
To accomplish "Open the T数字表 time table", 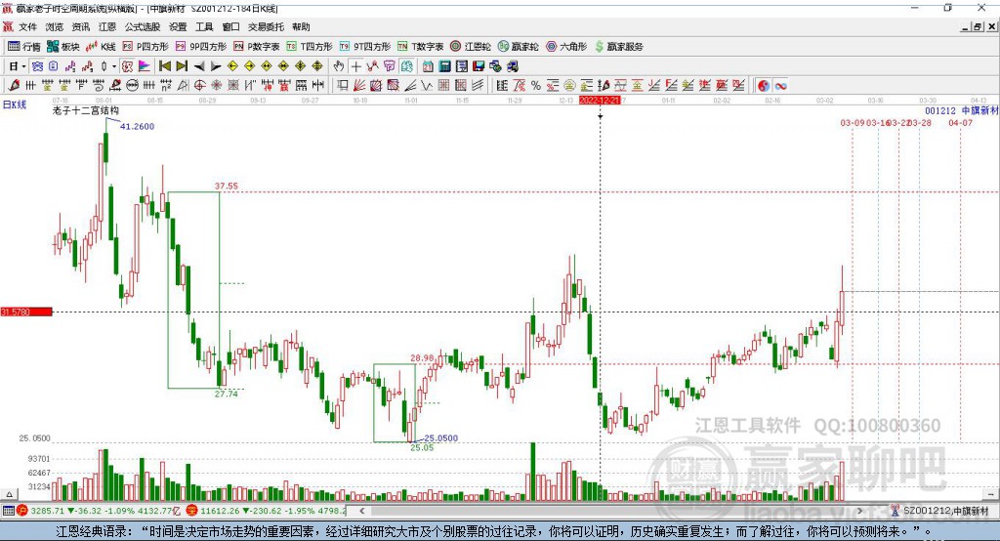I will tap(420, 47).
